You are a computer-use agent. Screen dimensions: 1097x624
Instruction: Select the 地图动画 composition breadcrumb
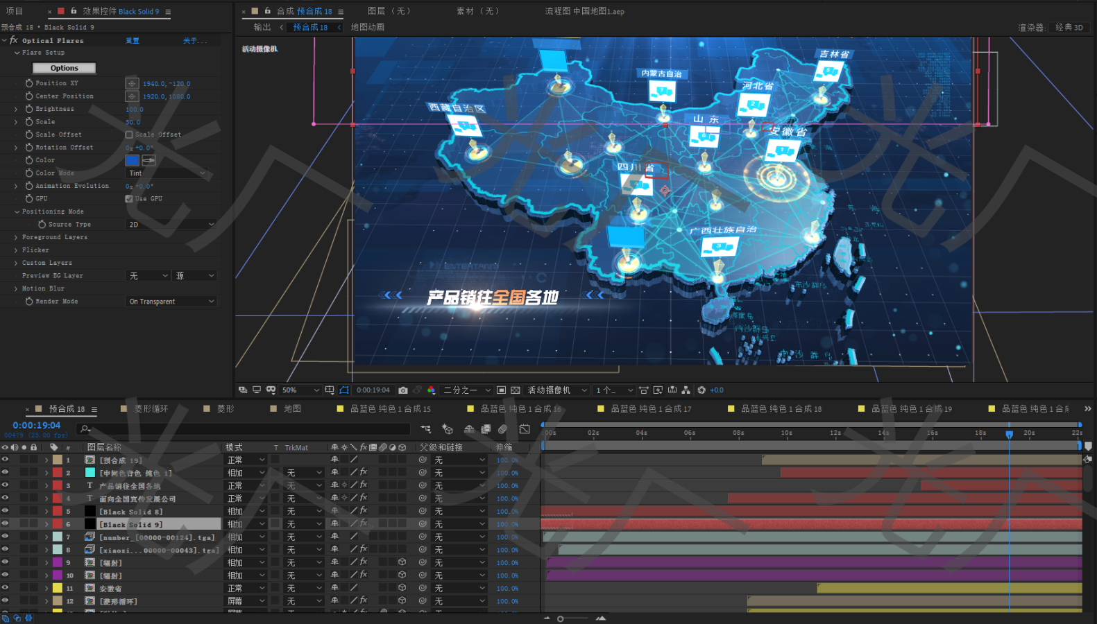(367, 27)
